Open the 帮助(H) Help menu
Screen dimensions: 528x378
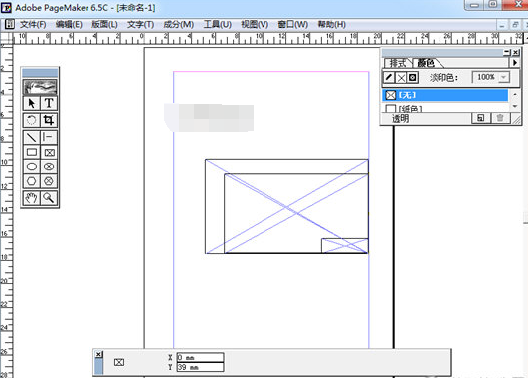(332, 24)
